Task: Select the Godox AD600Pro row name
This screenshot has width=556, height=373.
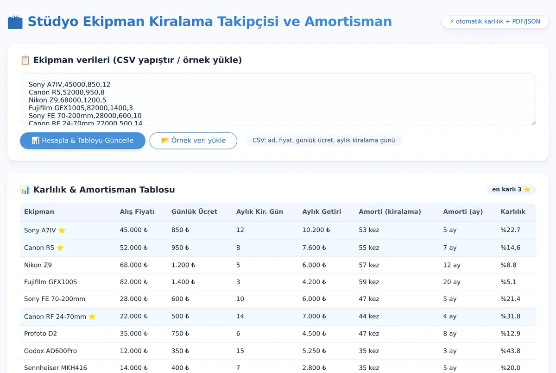Action: tap(50, 351)
